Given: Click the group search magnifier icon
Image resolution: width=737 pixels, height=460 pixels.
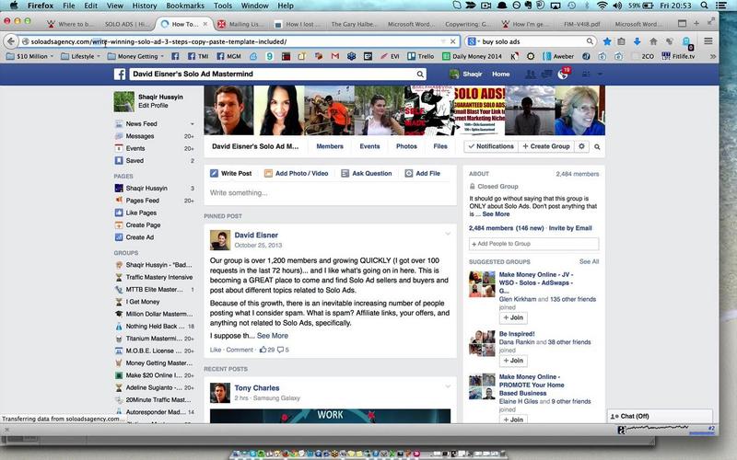Looking at the screenshot, I should pyautogui.click(x=597, y=147).
